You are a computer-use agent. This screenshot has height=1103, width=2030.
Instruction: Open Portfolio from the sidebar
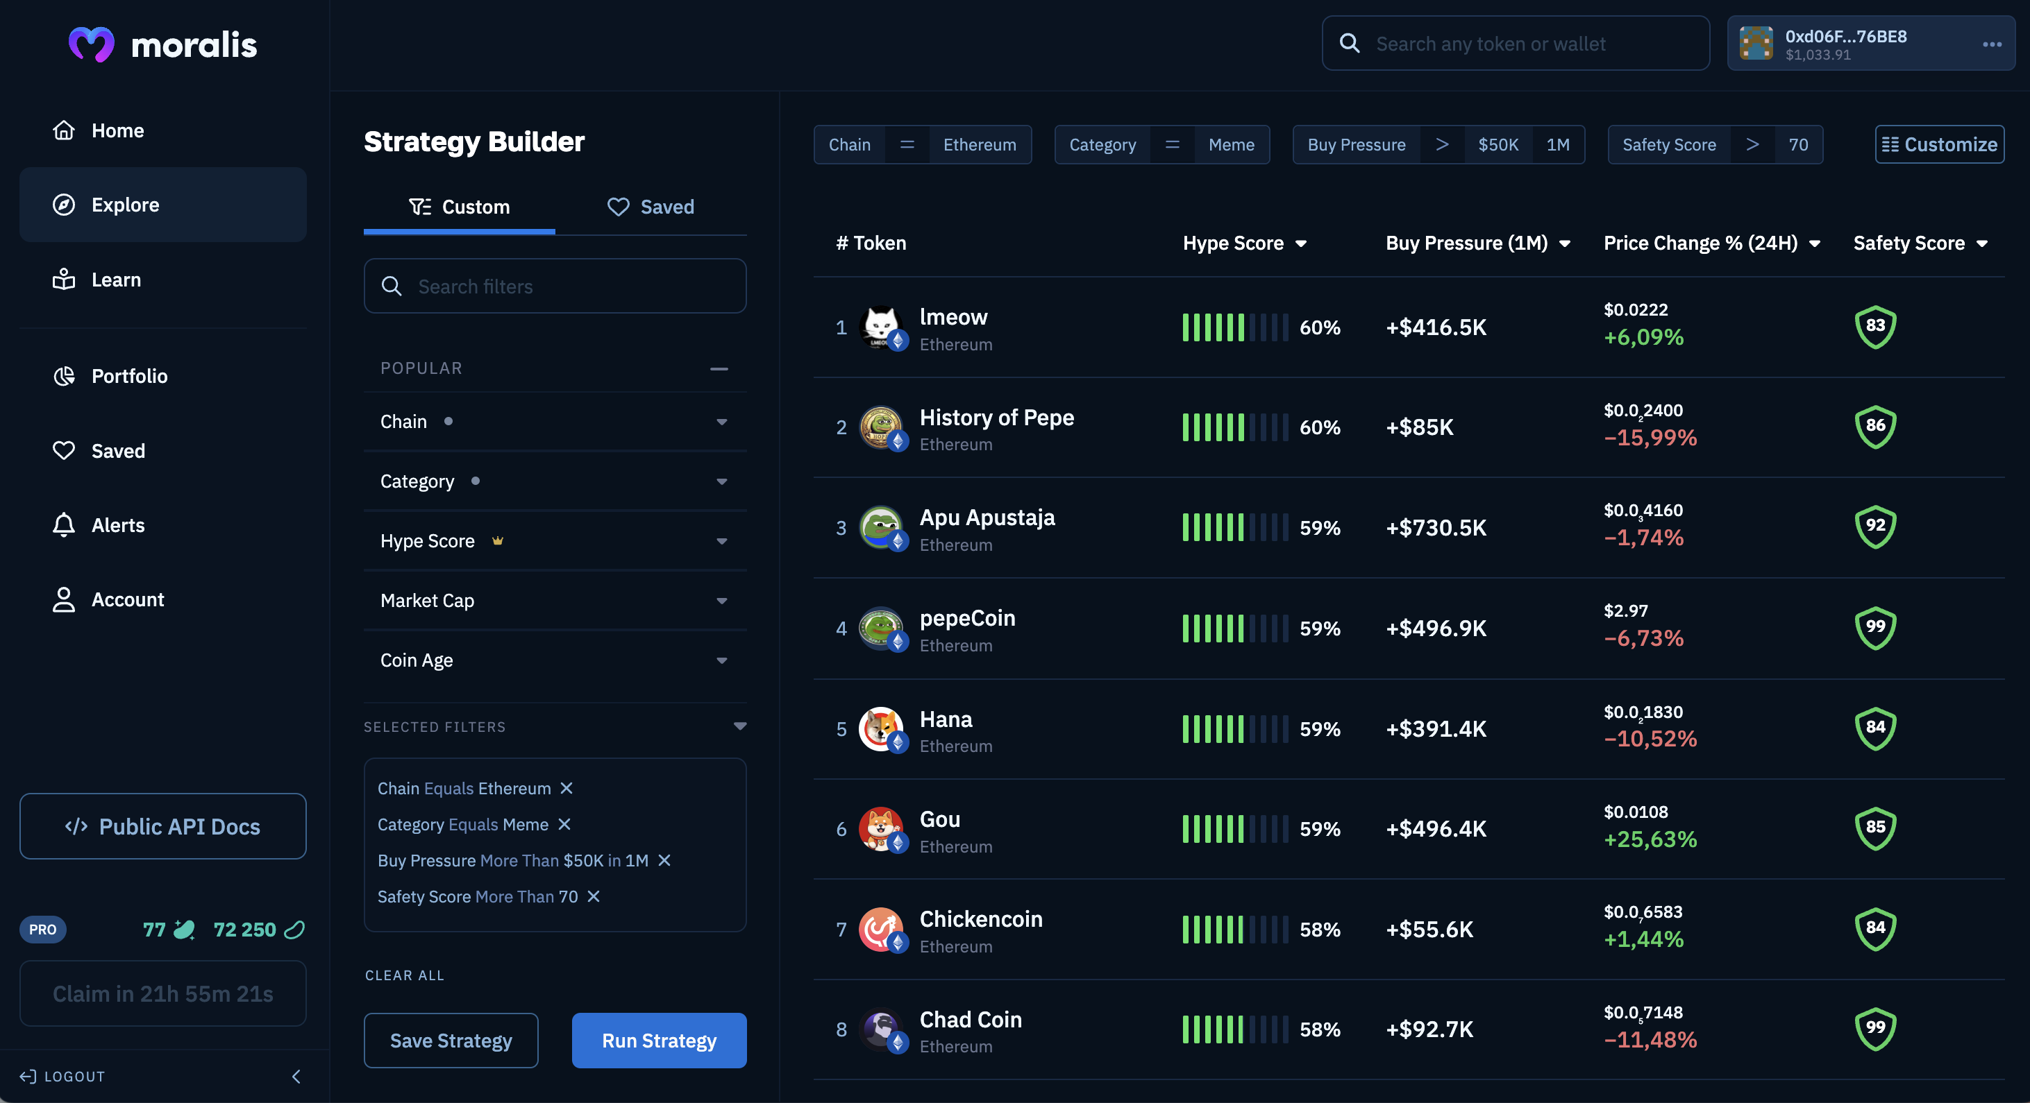coord(110,375)
